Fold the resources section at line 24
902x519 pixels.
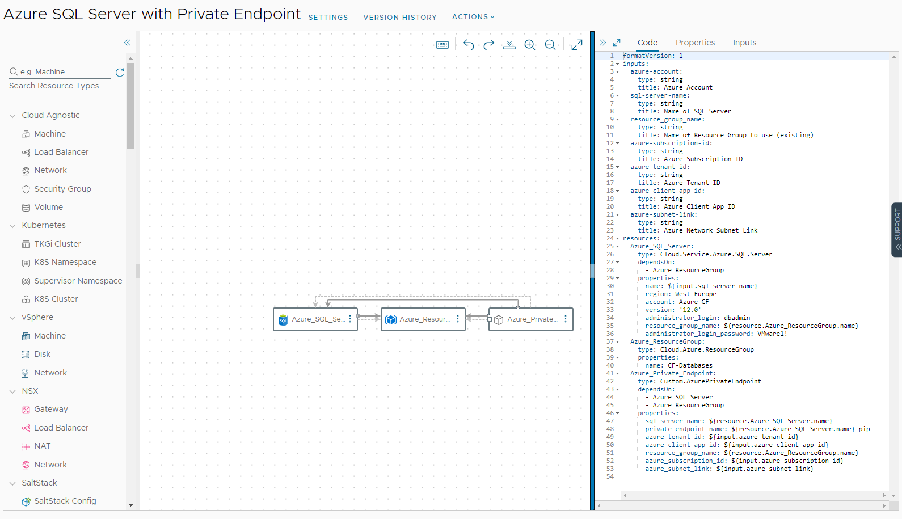(618, 239)
